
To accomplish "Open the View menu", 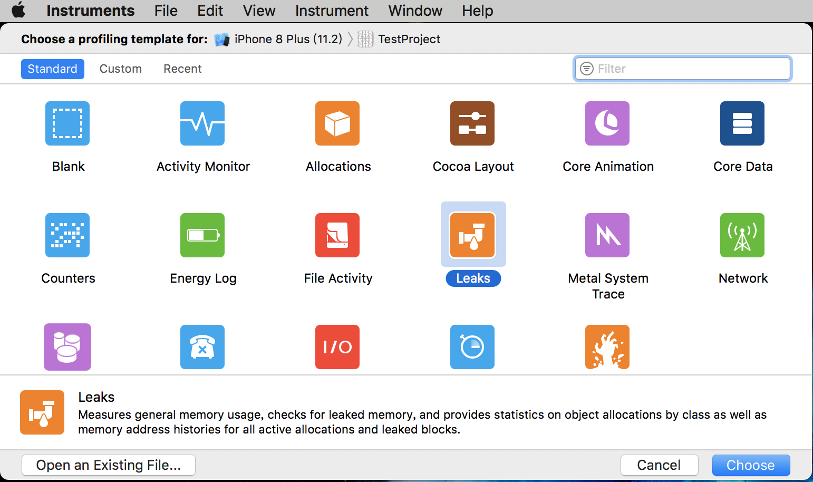I will [259, 11].
